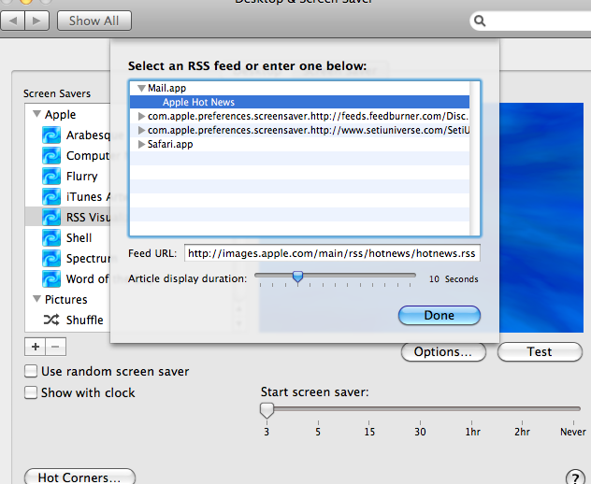Enable Show with clock checkbox
The image size is (591, 484).
coord(31,392)
